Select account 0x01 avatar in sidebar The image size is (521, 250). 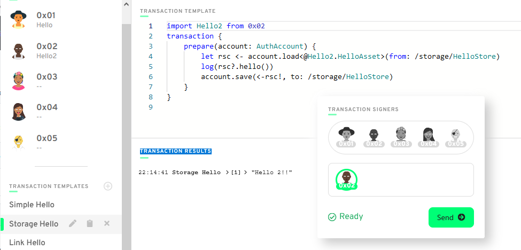point(19,20)
